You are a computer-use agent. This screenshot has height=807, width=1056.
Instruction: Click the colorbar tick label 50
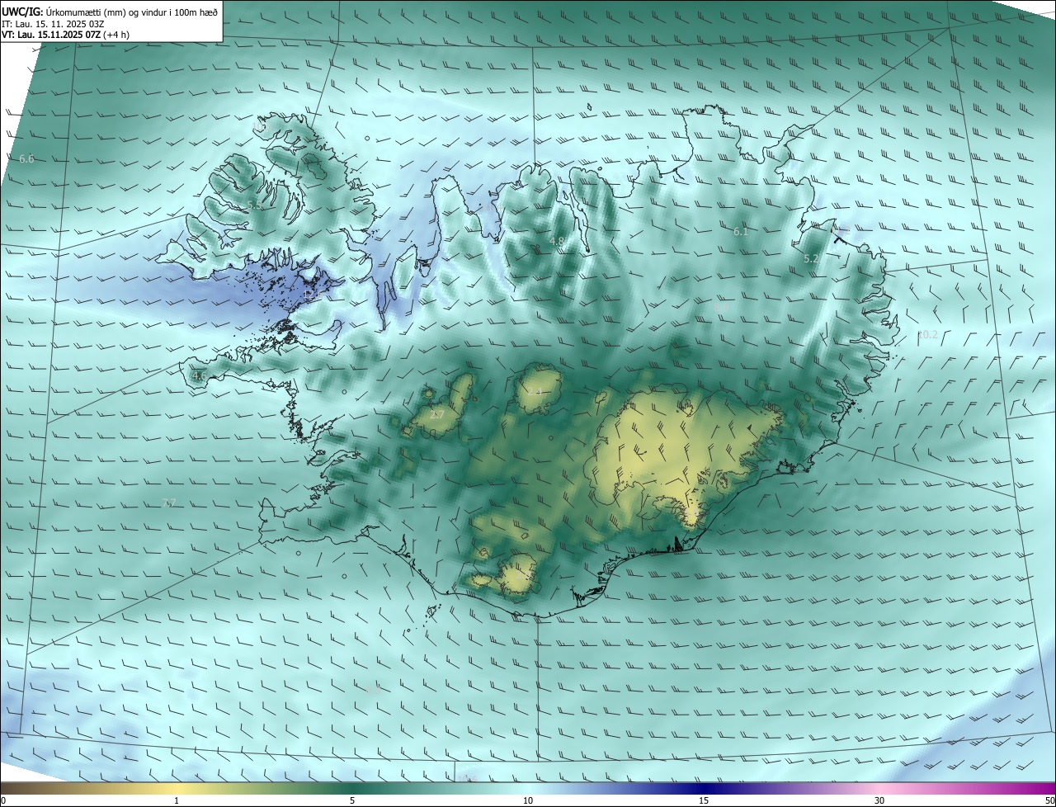coord(1049,801)
